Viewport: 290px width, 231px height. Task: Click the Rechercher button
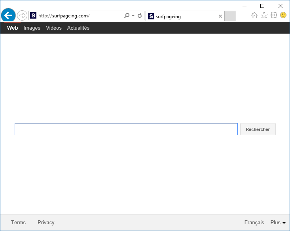pos(258,129)
